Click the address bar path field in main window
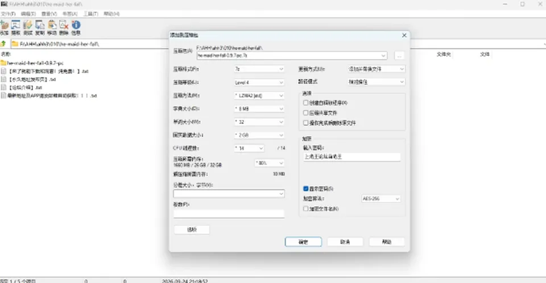Image resolution: width=546 pixels, height=283 pixels. tap(279, 44)
